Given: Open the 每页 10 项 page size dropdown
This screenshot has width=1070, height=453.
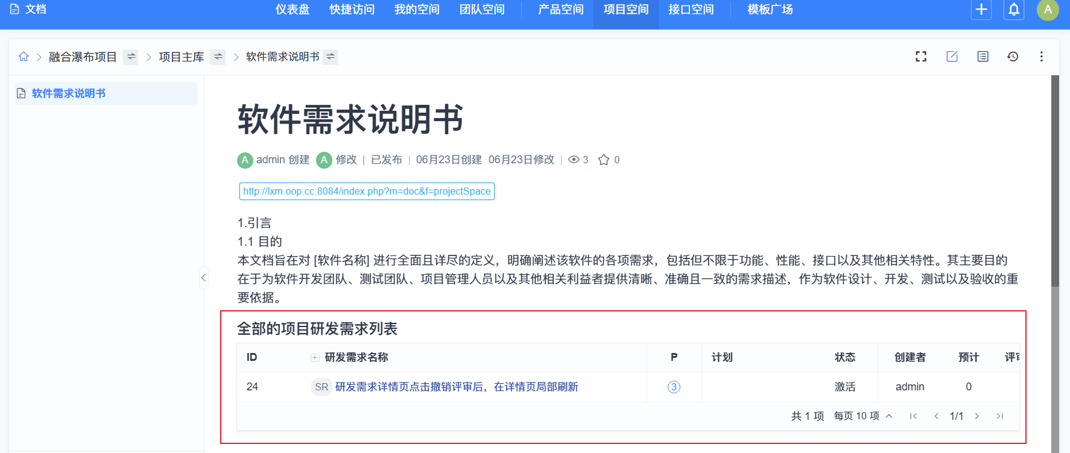Looking at the screenshot, I should click(x=863, y=416).
